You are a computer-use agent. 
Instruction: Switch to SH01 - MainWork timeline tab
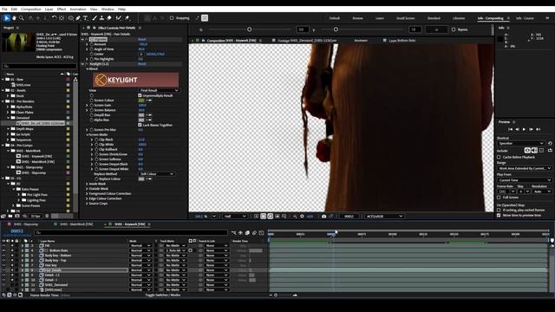click(x=76, y=224)
